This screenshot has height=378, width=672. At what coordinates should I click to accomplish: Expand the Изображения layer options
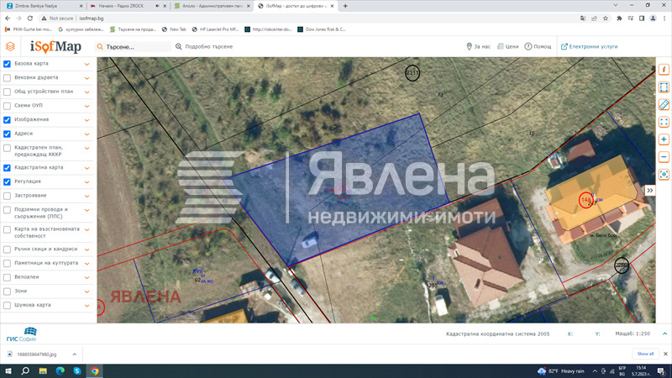[x=87, y=120]
